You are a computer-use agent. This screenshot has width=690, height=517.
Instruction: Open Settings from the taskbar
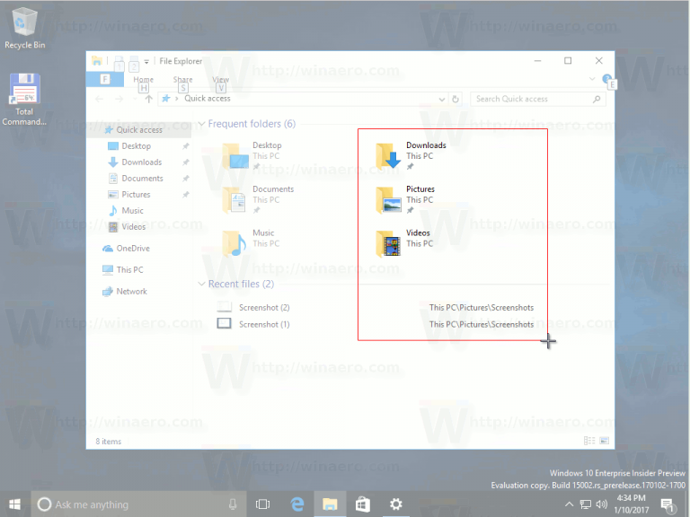point(395,504)
